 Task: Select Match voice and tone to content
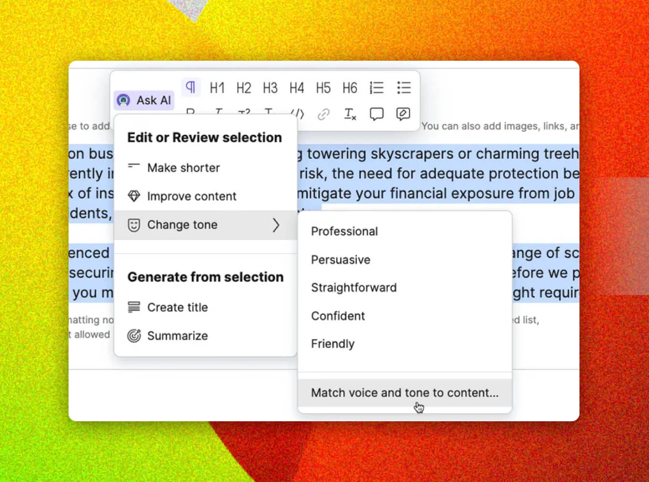[405, 393]
